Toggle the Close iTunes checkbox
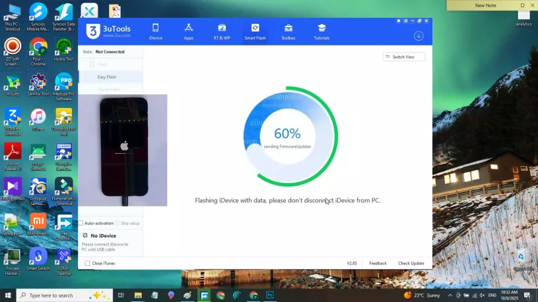The image size is (538, 302). click(87, 263)
